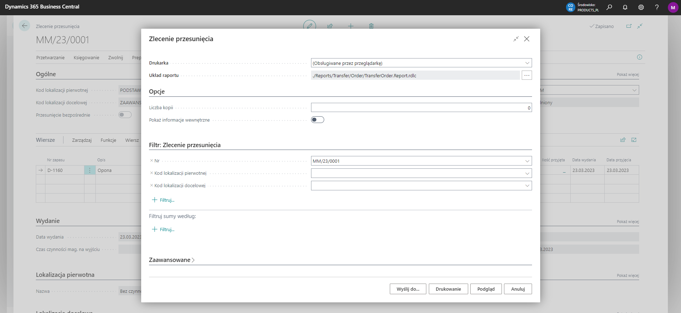The image size is (681, 313).
Task: Click the Data wydania cell 23.03.2023 in the row
Action: tap(587, 170)
